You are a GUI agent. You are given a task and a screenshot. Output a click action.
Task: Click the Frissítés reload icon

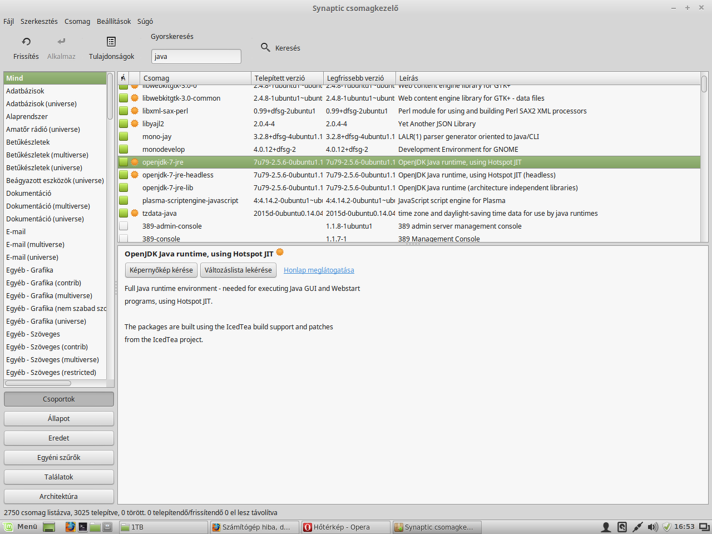coord(26,42)
